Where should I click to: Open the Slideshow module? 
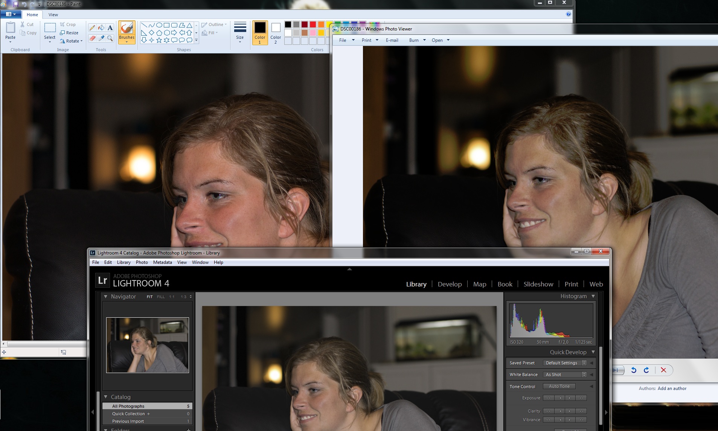(538, 284)
